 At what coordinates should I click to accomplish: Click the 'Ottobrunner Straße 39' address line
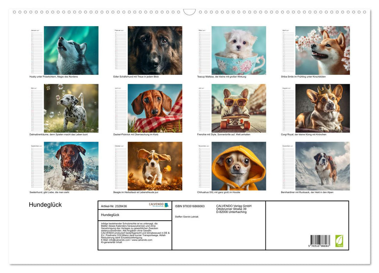(x=231, y=209)
